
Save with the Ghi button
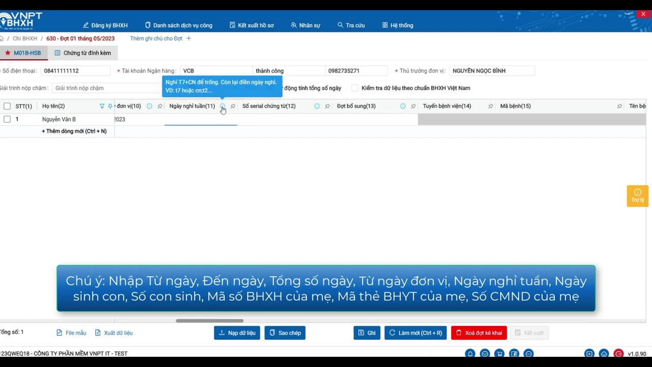[x=367, y=333]
